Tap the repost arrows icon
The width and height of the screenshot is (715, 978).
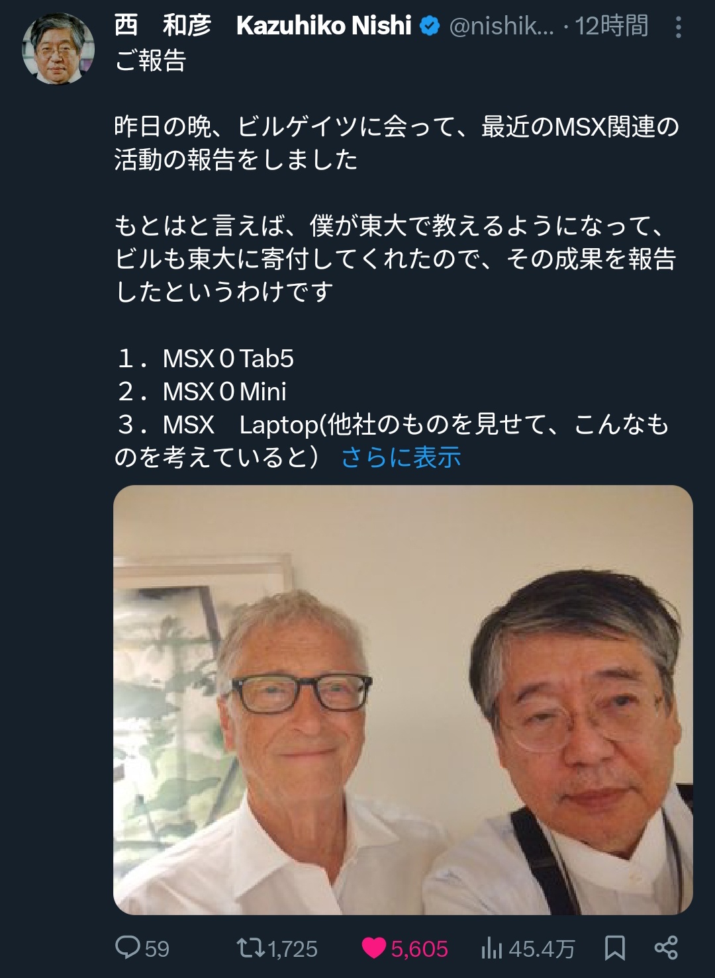251,948
